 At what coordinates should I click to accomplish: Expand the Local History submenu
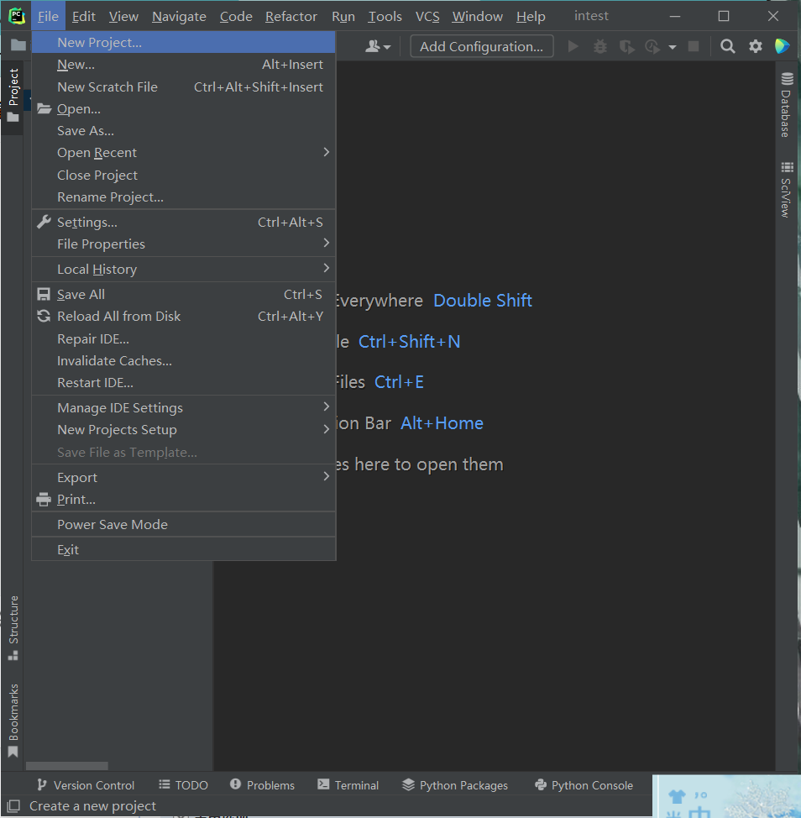point(183,270)
